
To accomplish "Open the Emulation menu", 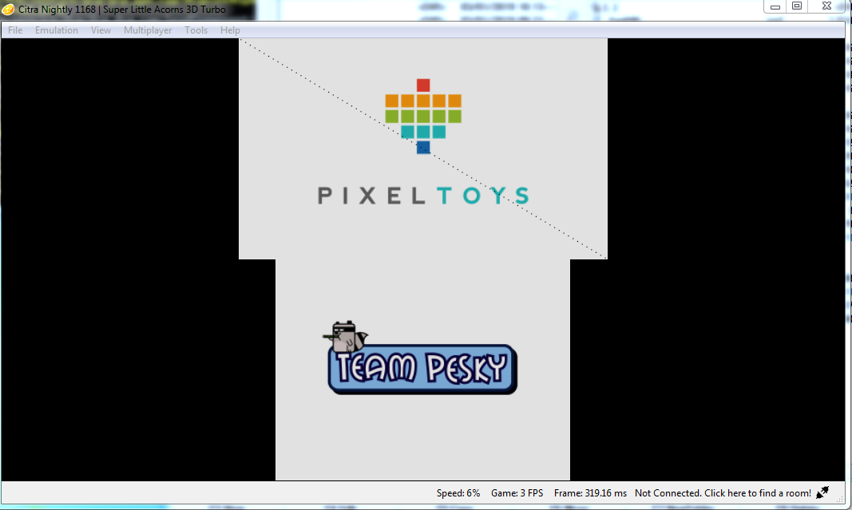I will coord(57,30).
